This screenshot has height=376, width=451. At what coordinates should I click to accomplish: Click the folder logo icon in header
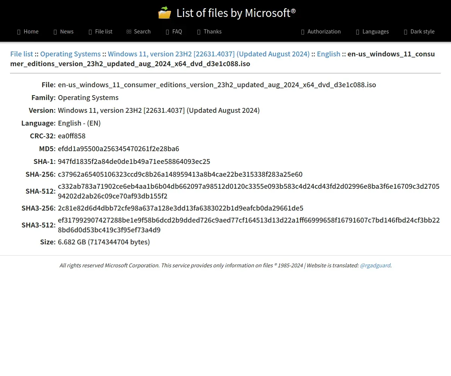[165, 13]
